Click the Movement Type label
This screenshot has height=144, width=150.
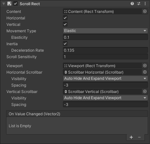21,31
